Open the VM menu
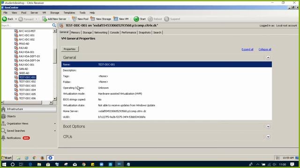Screen dimensions: 300x168 point(44,13)
